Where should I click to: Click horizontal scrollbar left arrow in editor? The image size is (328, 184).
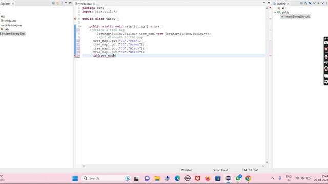pos(84,166)
